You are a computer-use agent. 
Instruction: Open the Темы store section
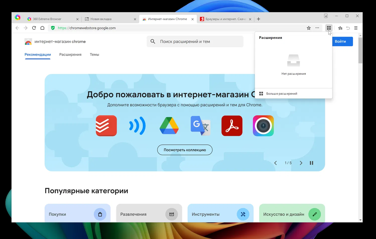(95, 54)
